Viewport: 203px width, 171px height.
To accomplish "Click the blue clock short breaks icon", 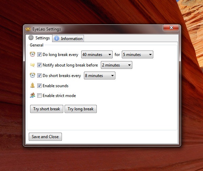I will click(x=32, y=75).
